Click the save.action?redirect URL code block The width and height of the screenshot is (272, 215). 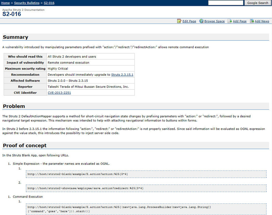pos(146,188)
